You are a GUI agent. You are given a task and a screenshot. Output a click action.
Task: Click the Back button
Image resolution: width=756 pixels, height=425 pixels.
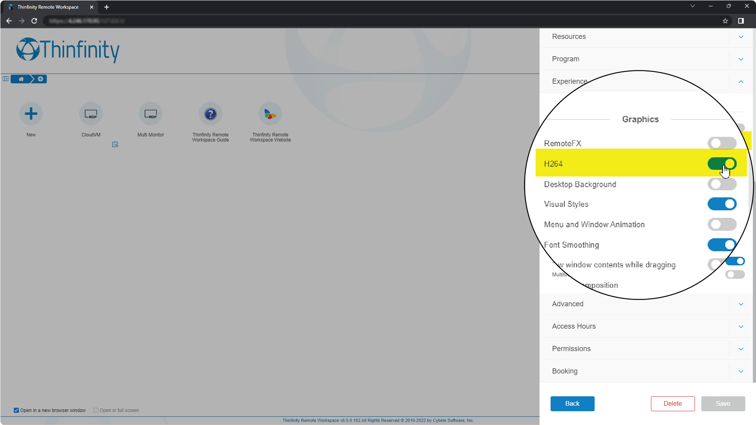click(573, 403)
